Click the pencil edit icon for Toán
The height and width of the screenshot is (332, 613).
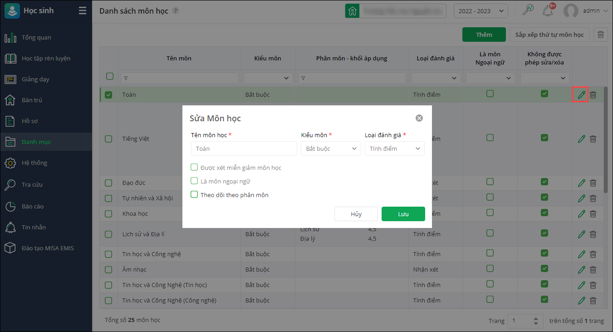point(581,95)
